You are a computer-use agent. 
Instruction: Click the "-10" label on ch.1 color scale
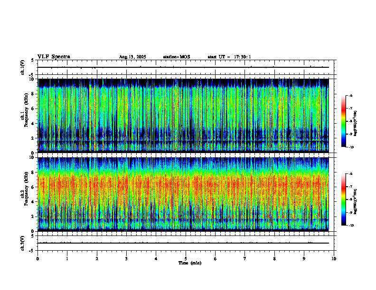pos(351,147)
